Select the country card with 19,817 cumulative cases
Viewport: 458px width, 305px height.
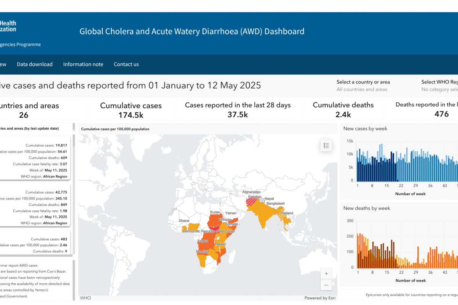pos(36,158)
